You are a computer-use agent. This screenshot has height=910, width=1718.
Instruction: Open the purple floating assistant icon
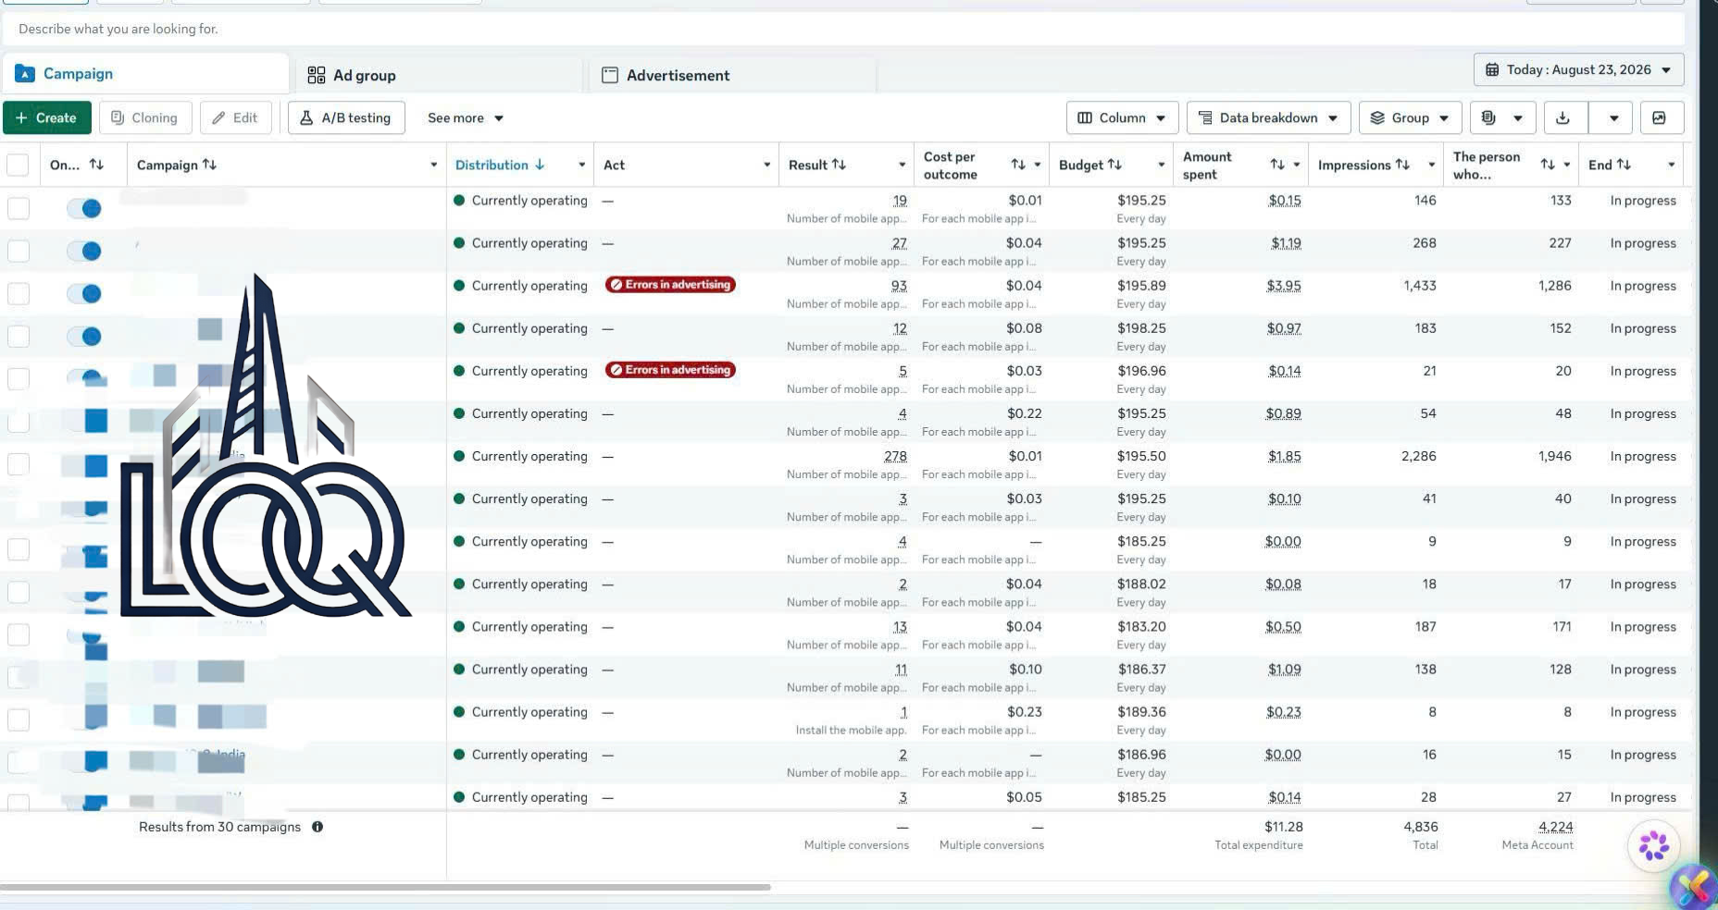click(x=1653, y=845)
